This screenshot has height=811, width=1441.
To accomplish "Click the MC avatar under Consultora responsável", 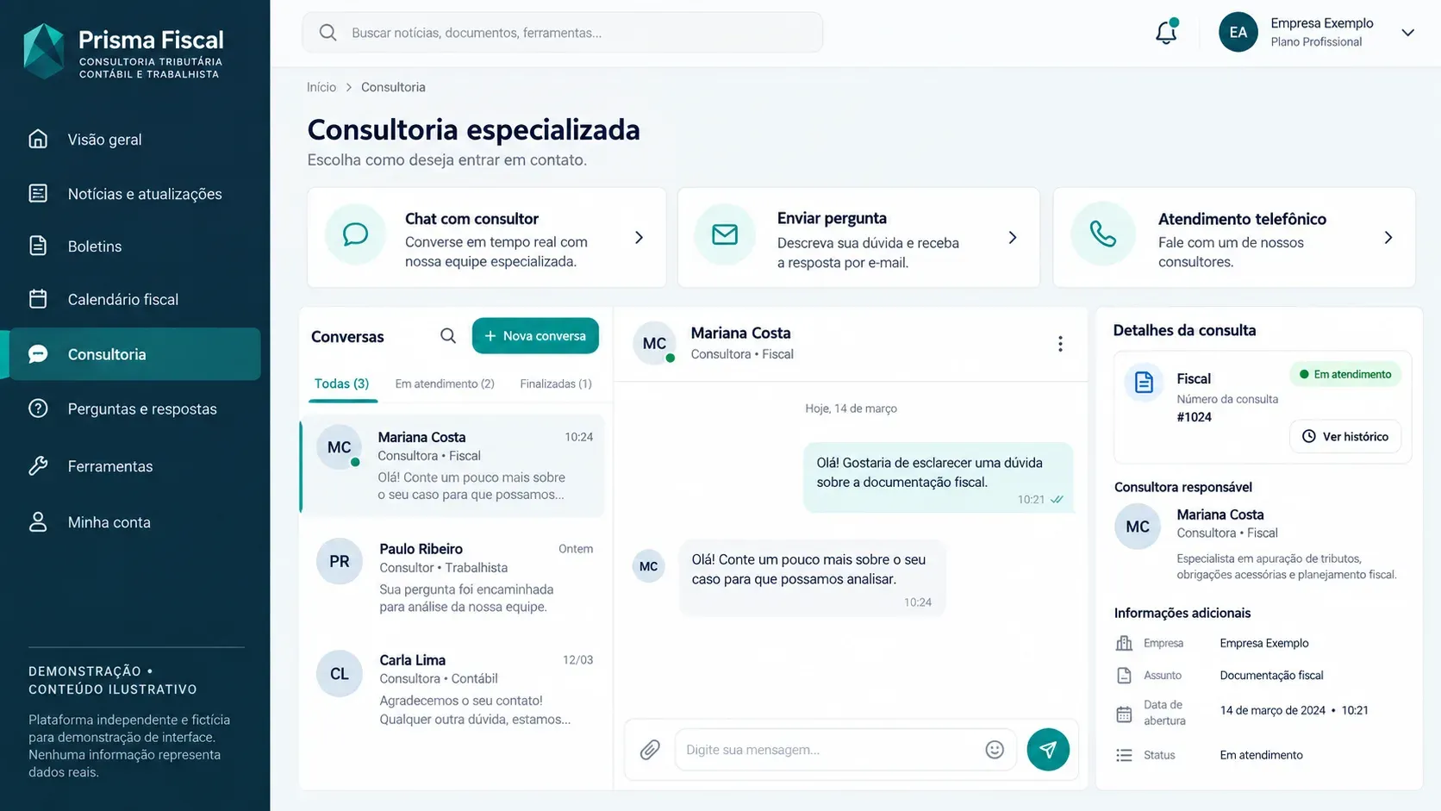I will point(1138,527).
